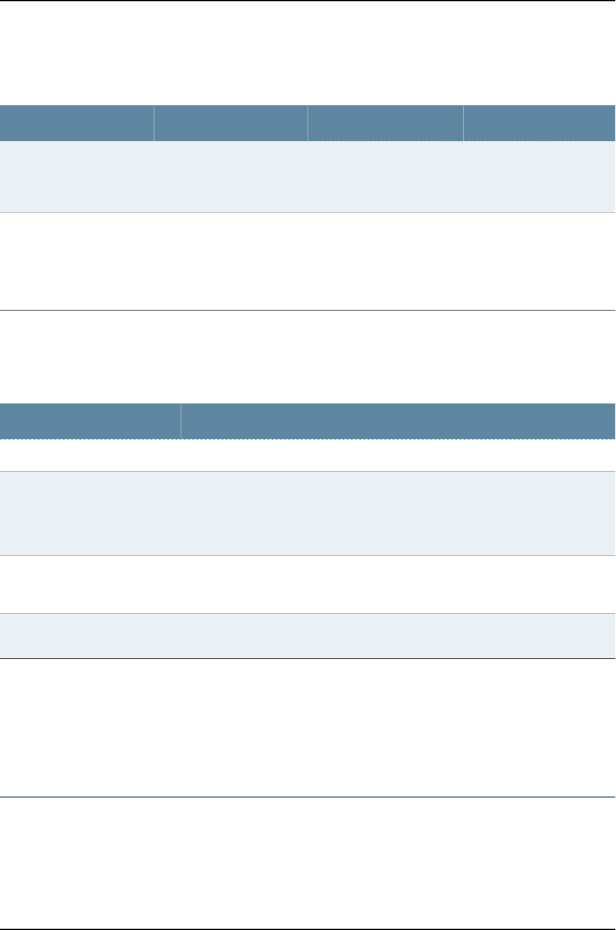Click top table's white row, first column
616x930 pixels.
(77, 261)
